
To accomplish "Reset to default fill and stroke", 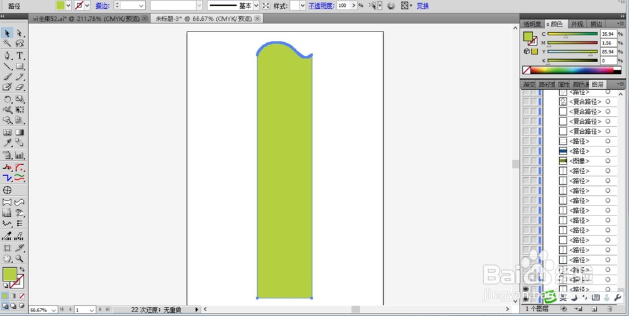I will pyautogui.click(x=5, y=286).
